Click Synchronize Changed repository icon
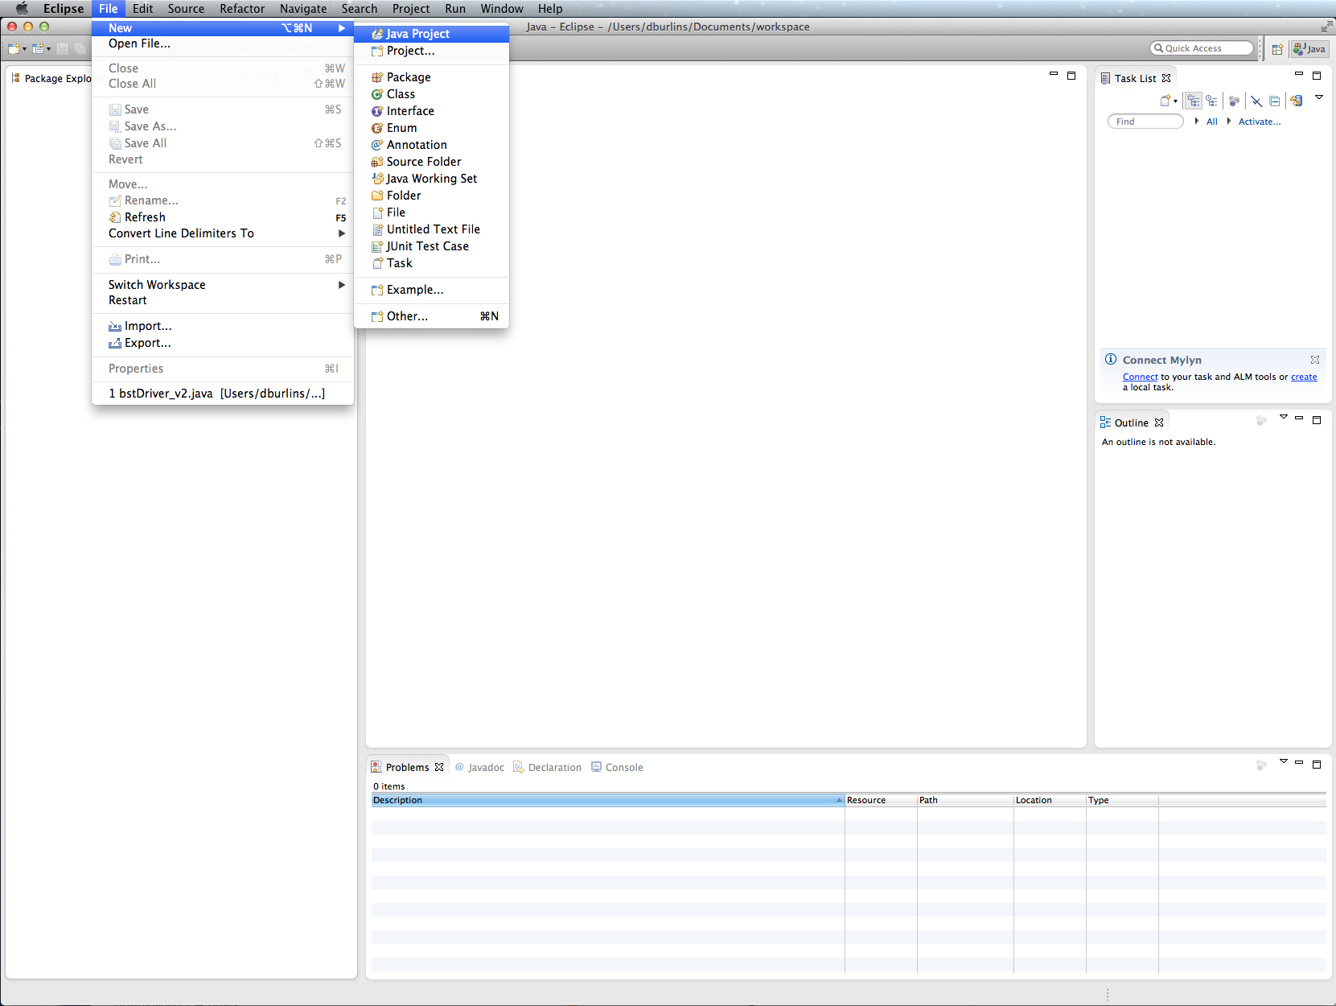This screenshot has width=1336, height=1006. 1297,101
